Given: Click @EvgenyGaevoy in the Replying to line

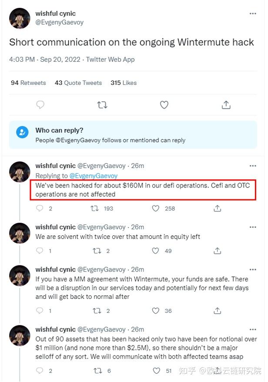Looking at the screenshot, I should pyautogui.click(x=94, y=176).
